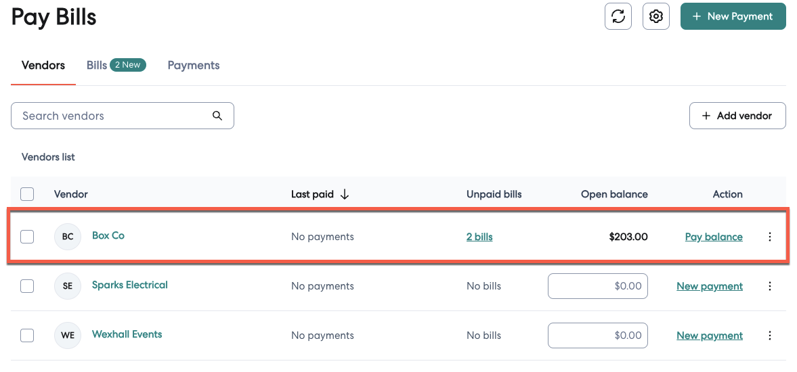Open Sparks Electrical three-dot options menu
797x372 pixels.
click(x=769, y=286)
